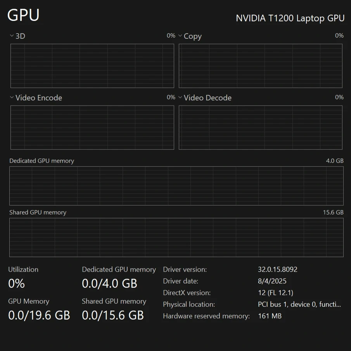Screen dimensions: 351x351
Task: Click the Dedicated GPU memory graph
Action: coord(176,186)
